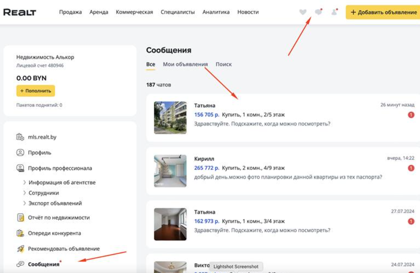The width and height of the screenshot is (420, 273).
Task: Open the Аренда menu
Action: coord(99,12)
